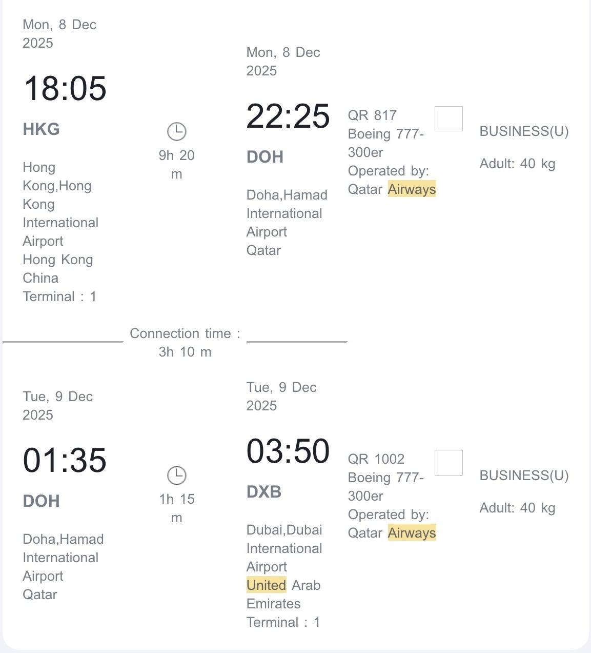Click the clock icon beside 1h 15m duration
Viewport: 591px width, 653px height.
click(x=177, y=476)
